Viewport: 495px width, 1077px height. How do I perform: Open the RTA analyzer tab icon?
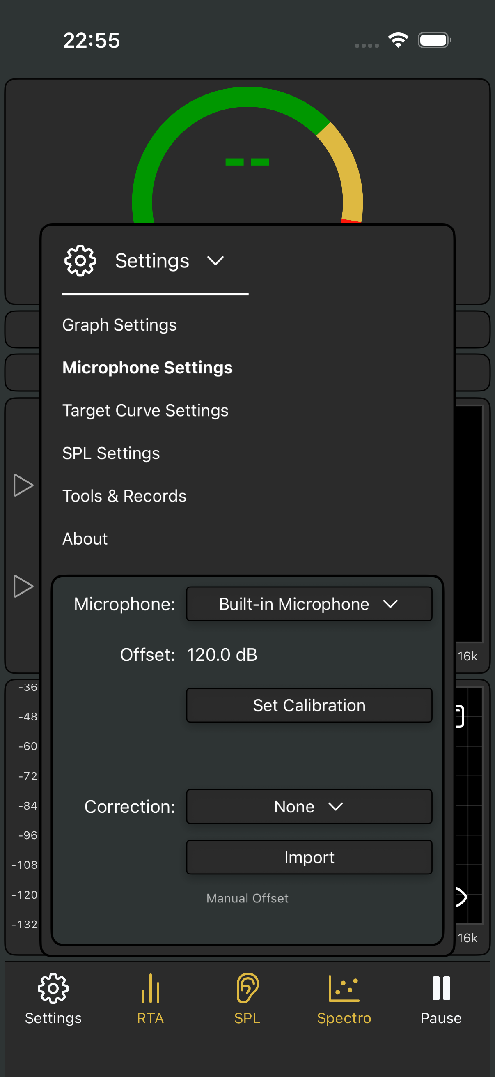pyautogui.click(x=150, y=988)
